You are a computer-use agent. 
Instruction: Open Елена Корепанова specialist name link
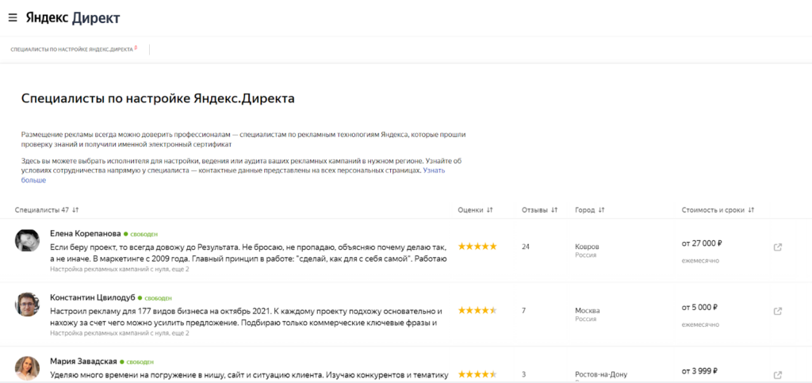[85, 234]
